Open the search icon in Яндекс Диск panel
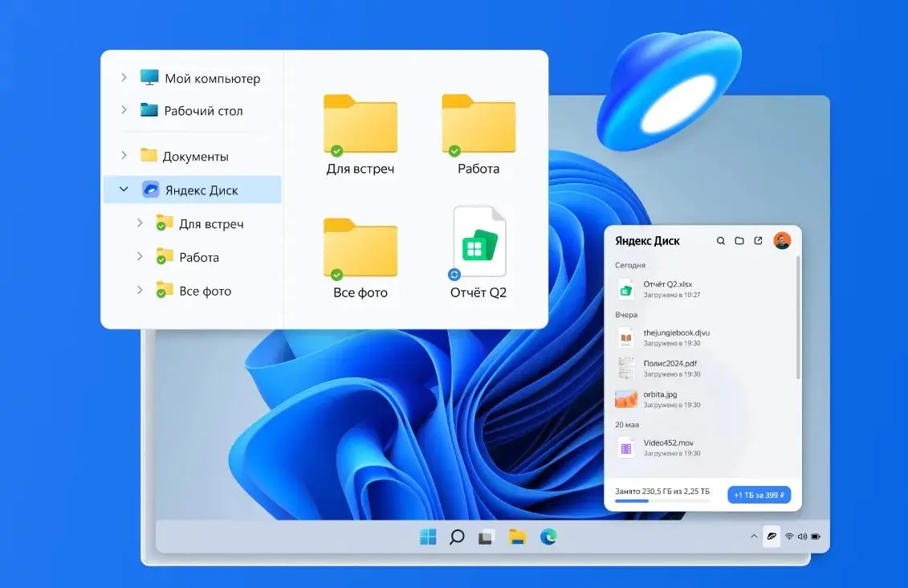Screen dimensions: 908x588 coord(720,240)
